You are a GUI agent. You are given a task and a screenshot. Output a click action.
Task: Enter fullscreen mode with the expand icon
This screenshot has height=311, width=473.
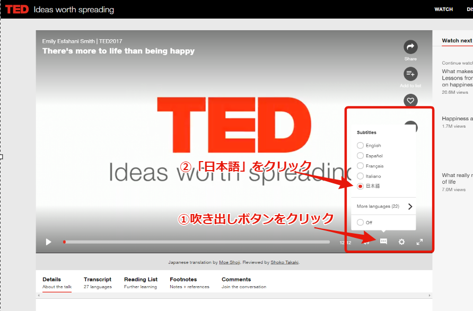point(419,242)
